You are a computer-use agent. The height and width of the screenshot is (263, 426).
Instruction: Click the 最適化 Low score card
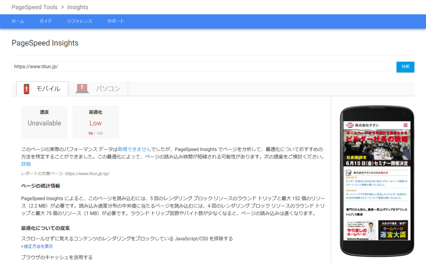pyautogui.click(x=95, y=122)
